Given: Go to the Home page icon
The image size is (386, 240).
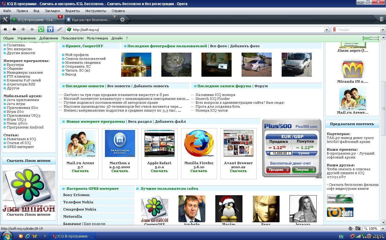Looking at the screenshot, I should coord(50,29).
